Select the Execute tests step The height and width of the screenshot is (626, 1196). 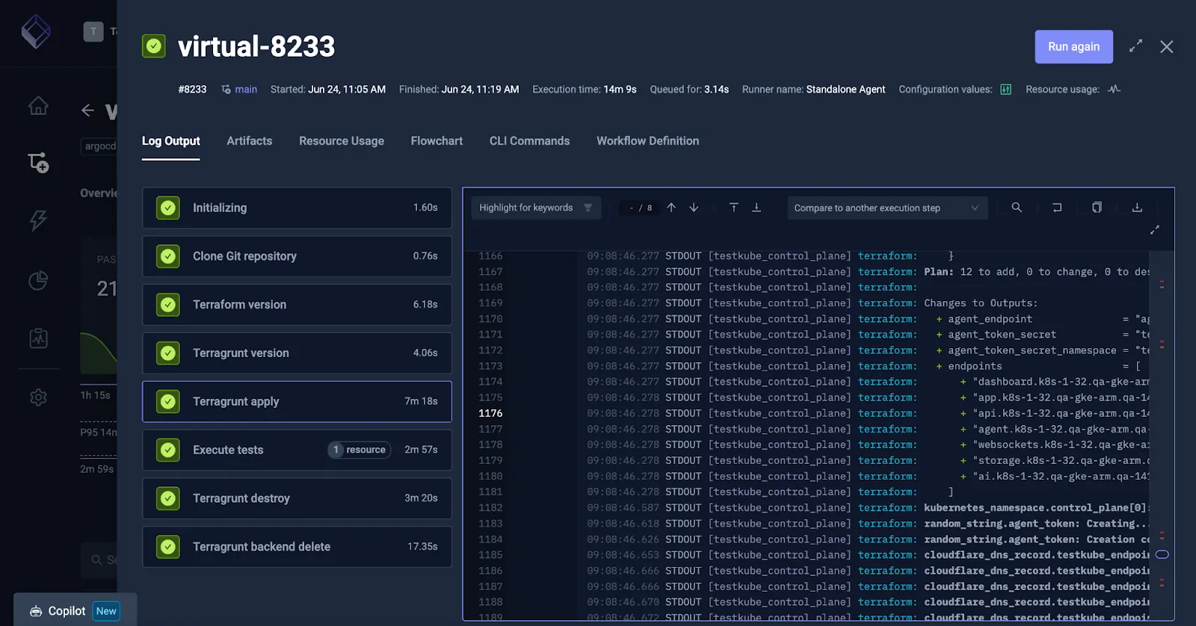[297, 450]
